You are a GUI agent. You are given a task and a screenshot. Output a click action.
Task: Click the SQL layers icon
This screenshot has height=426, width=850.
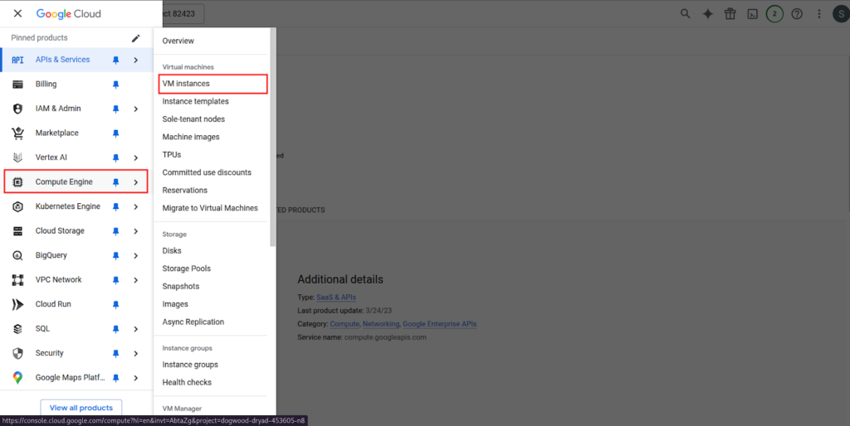(18, 328)
